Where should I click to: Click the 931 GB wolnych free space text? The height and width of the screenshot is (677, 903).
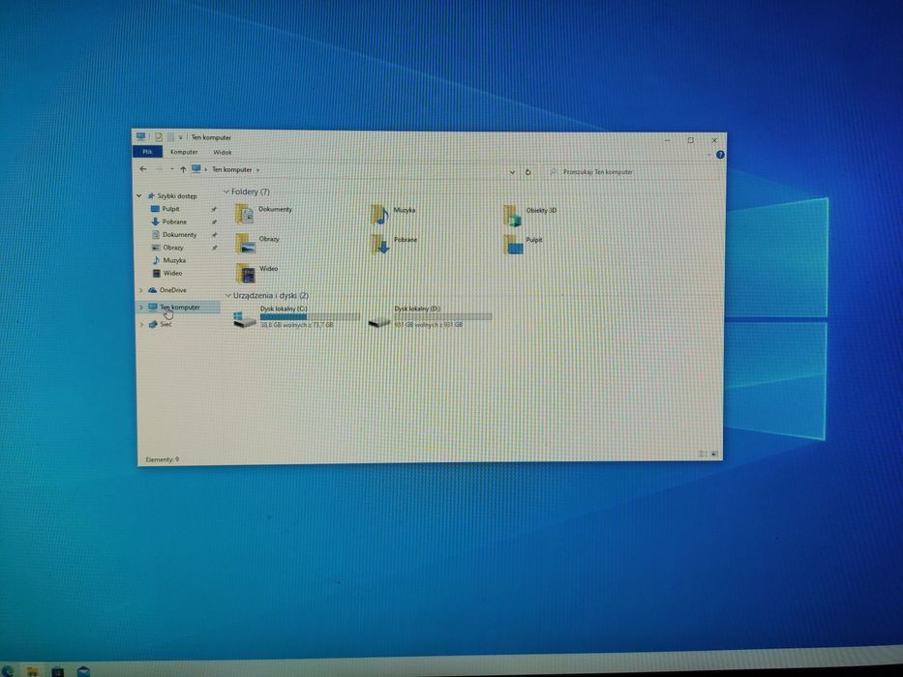pyautogui.click(x=429, y=325)
